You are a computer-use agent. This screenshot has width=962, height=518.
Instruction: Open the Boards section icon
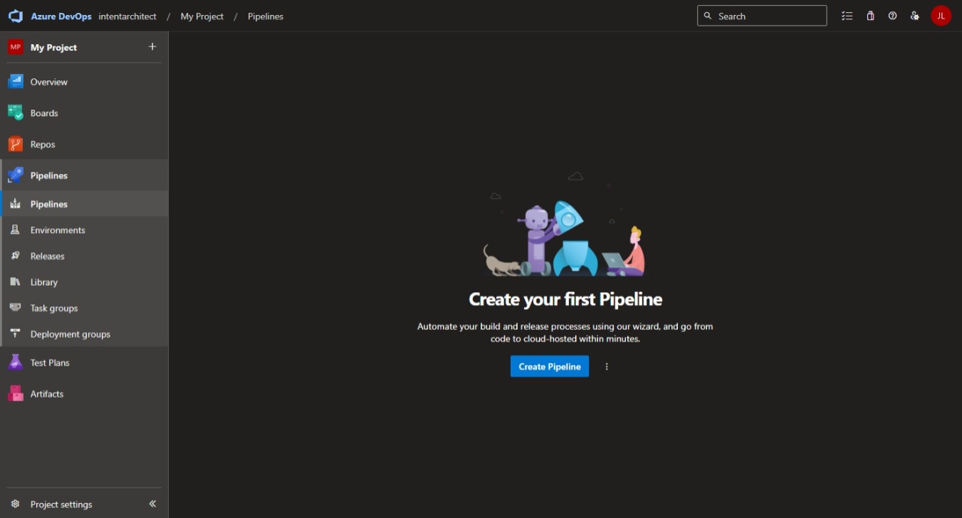(x=16, y=113)
